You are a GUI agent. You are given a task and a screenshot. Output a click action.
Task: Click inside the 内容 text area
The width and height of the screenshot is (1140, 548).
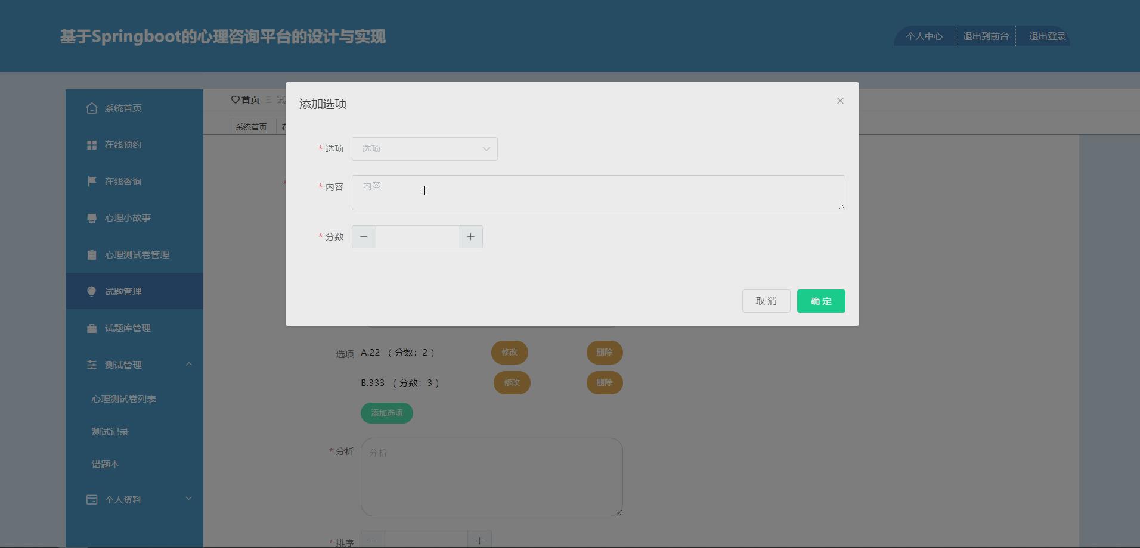point(597,192)
